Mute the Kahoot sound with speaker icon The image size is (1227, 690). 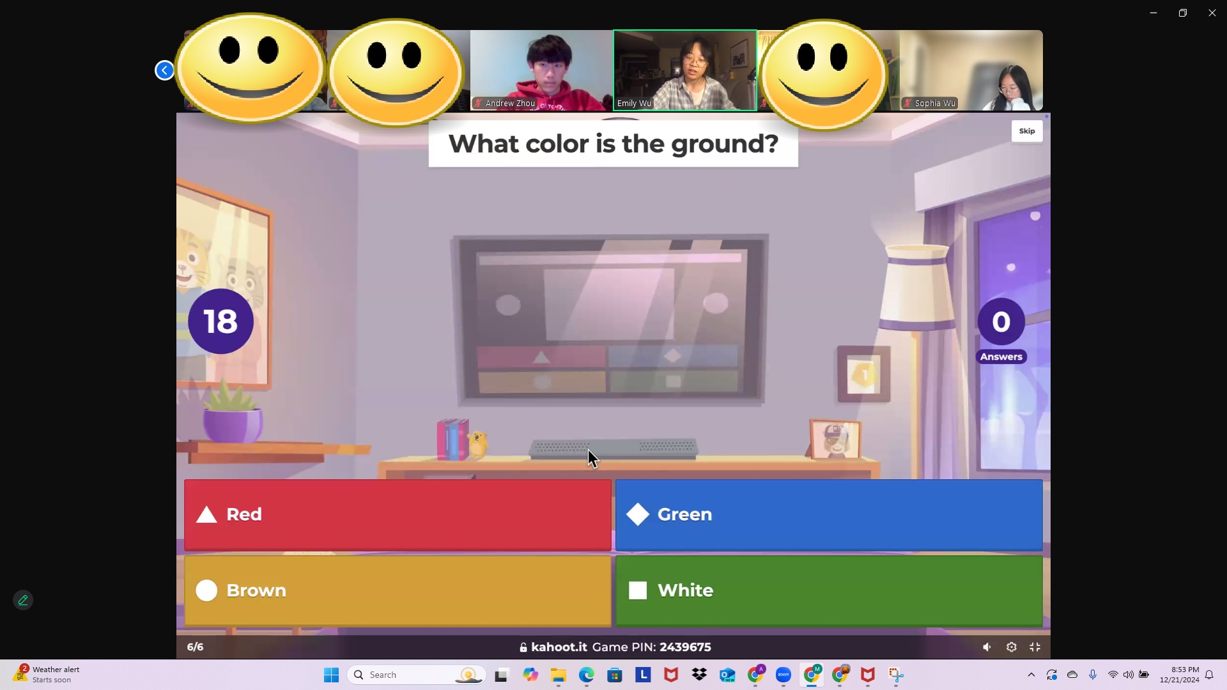(x=987, y=647)
